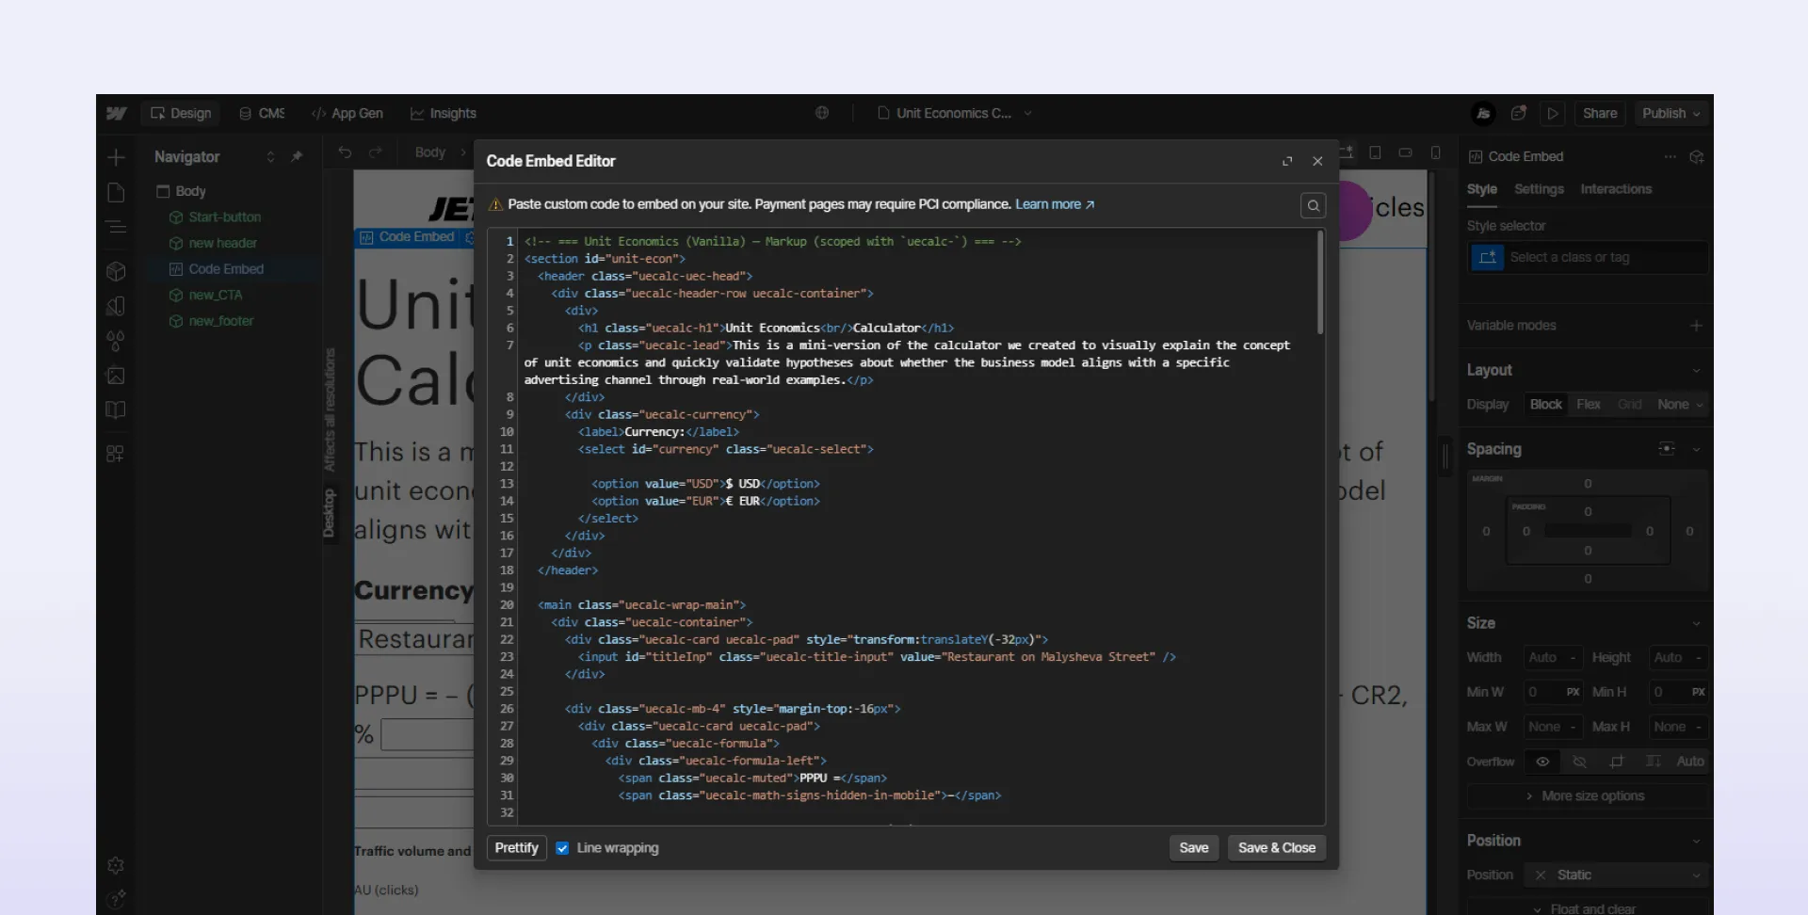Open the Insights view in top bar
Viewport: 1808px width, 915px height.
click(x=444, y=113)
